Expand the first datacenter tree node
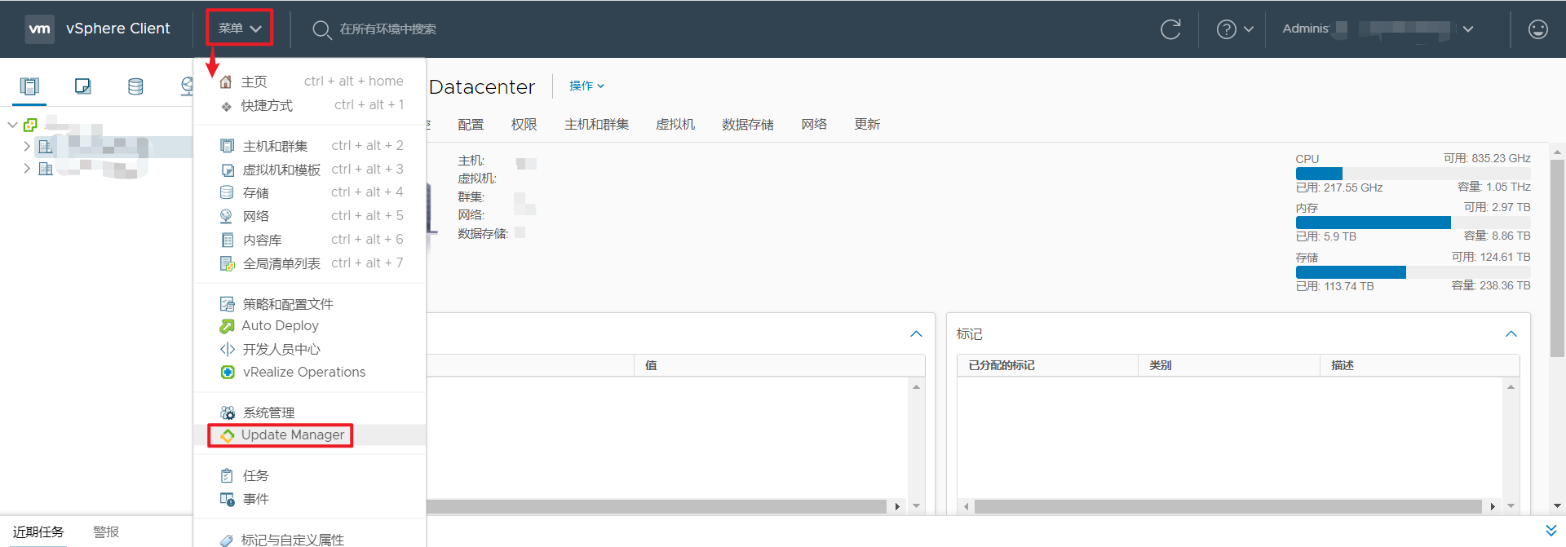The width and height of the screenshot is (1566, 547). [27, 147]
